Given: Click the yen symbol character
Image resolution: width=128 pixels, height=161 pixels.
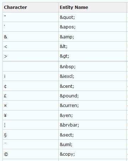Looking at the screenshot, I should click(x=5, y=115).
